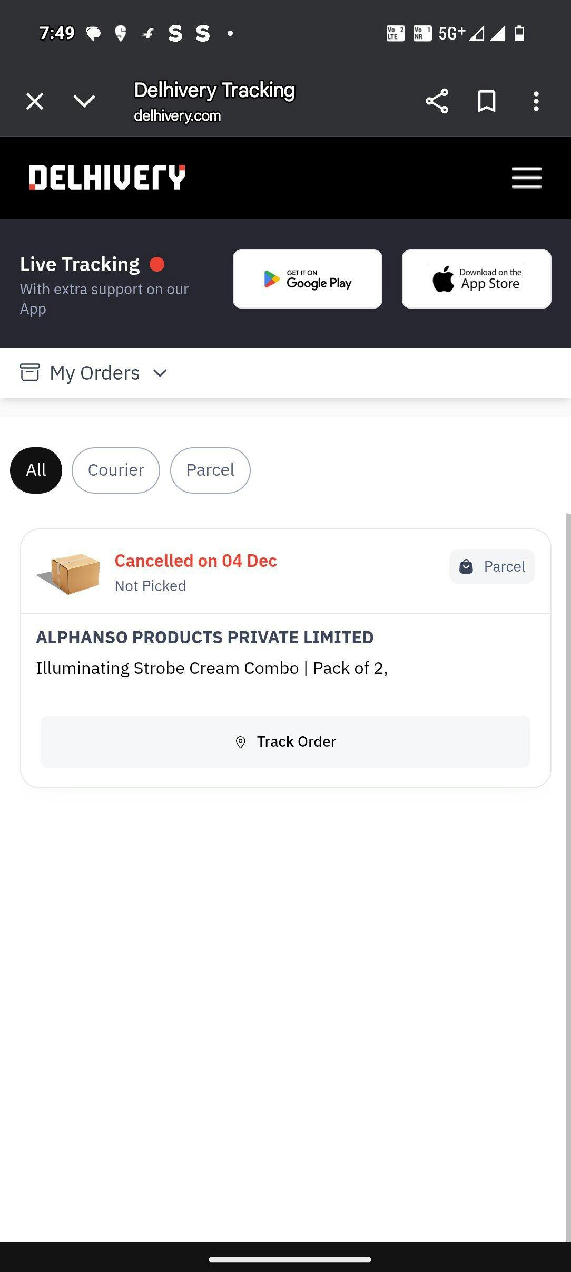Click the page's vertical scrollbar

(568, 844)
